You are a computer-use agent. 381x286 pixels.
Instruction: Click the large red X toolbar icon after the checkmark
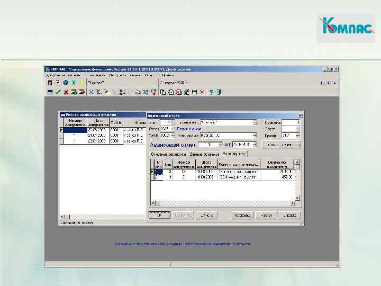pos(66,92)
